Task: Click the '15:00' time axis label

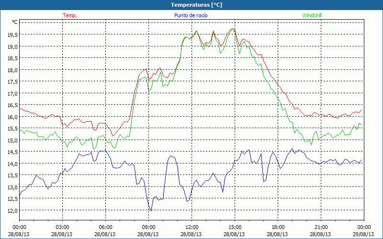Action: point(235,228)
